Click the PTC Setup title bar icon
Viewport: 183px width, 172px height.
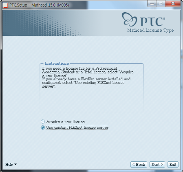[x=5, y=5]
